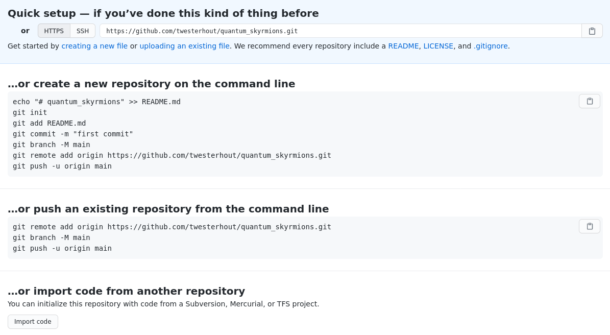Click the echo quantum_skyrmions README.md line

point(96,102)
